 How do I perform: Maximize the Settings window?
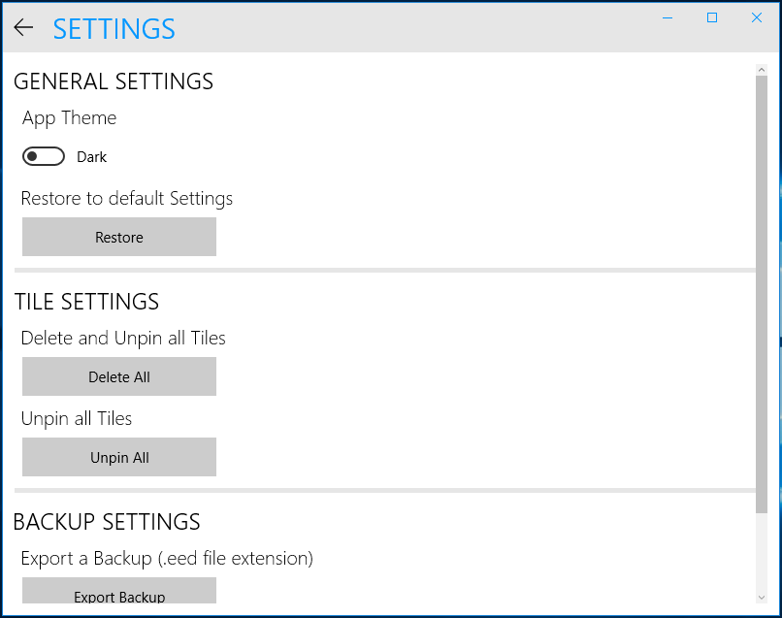[712, 18]
